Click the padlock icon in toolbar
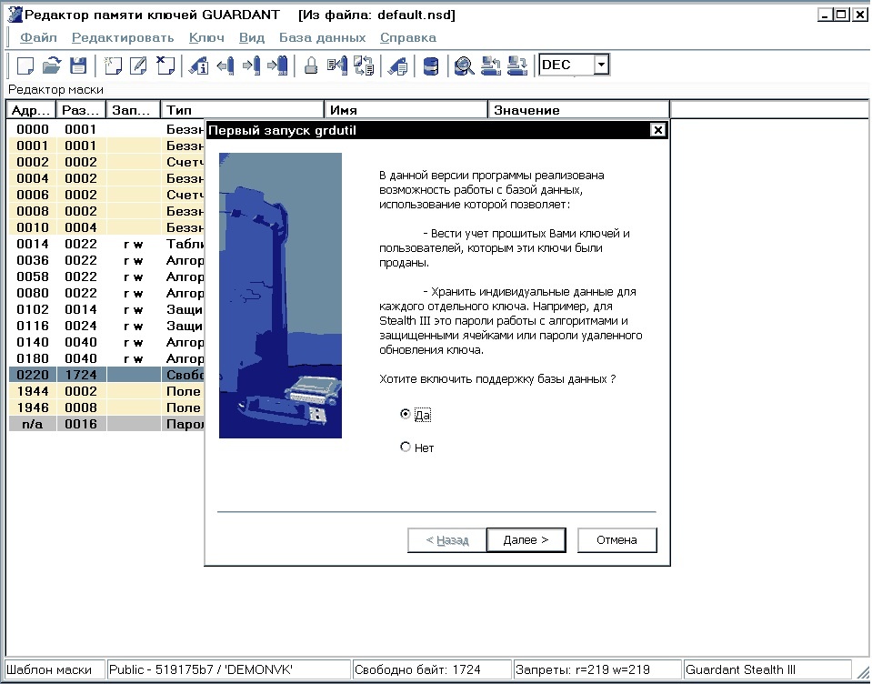This screenshot has height=684, width=872. 311,65
